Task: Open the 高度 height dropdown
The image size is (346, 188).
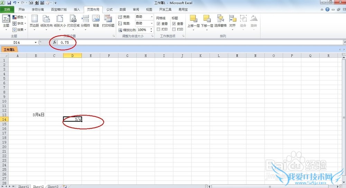Action: (x=152, y=23)
